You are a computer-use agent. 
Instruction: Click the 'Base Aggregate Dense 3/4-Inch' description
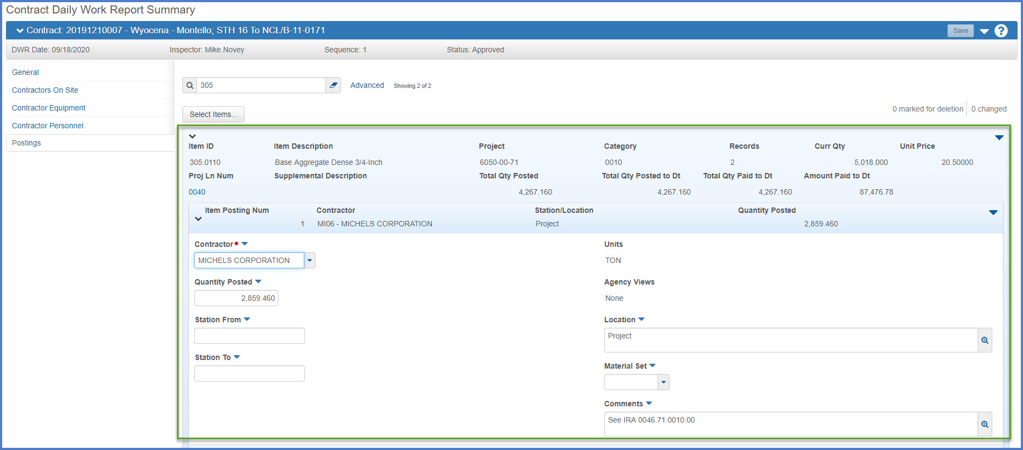(x=329, y=162)
